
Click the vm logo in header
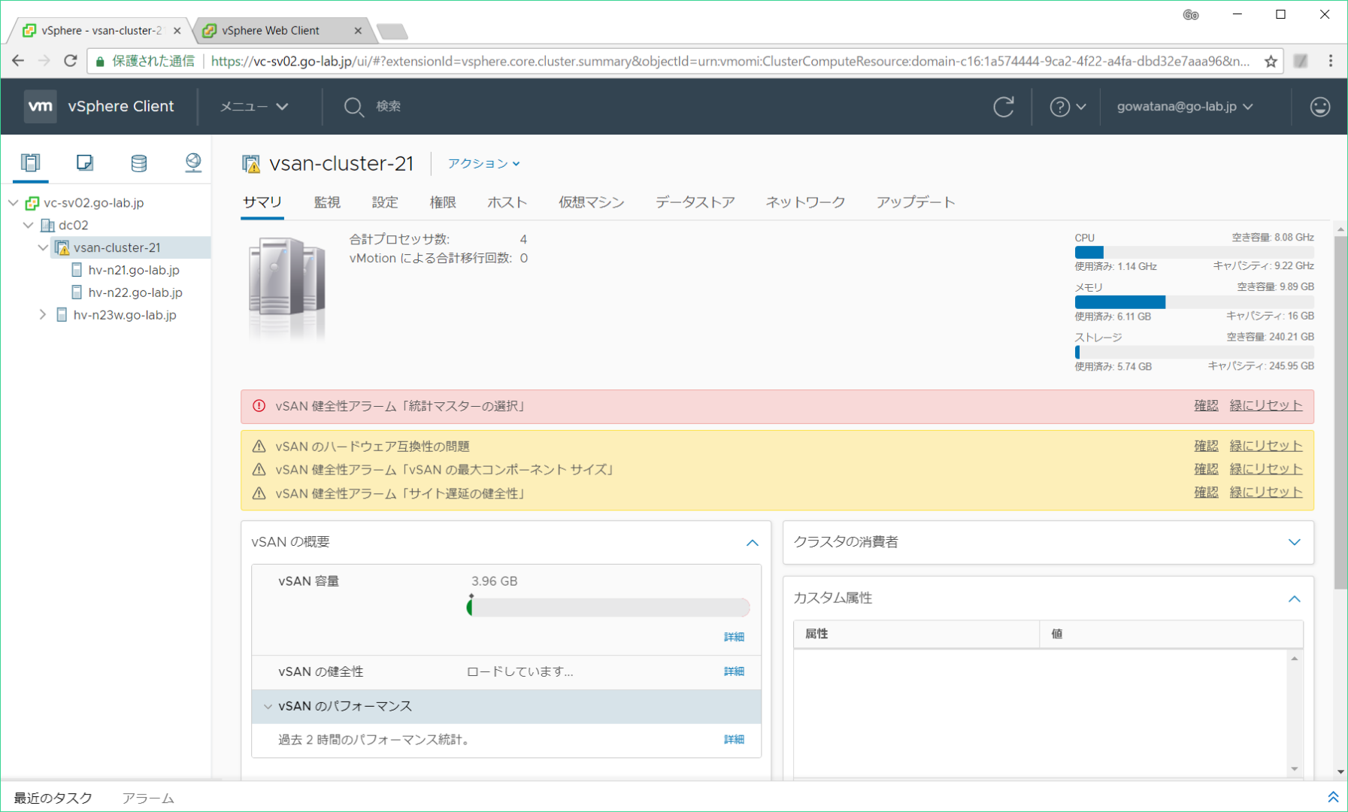[40, 106]
